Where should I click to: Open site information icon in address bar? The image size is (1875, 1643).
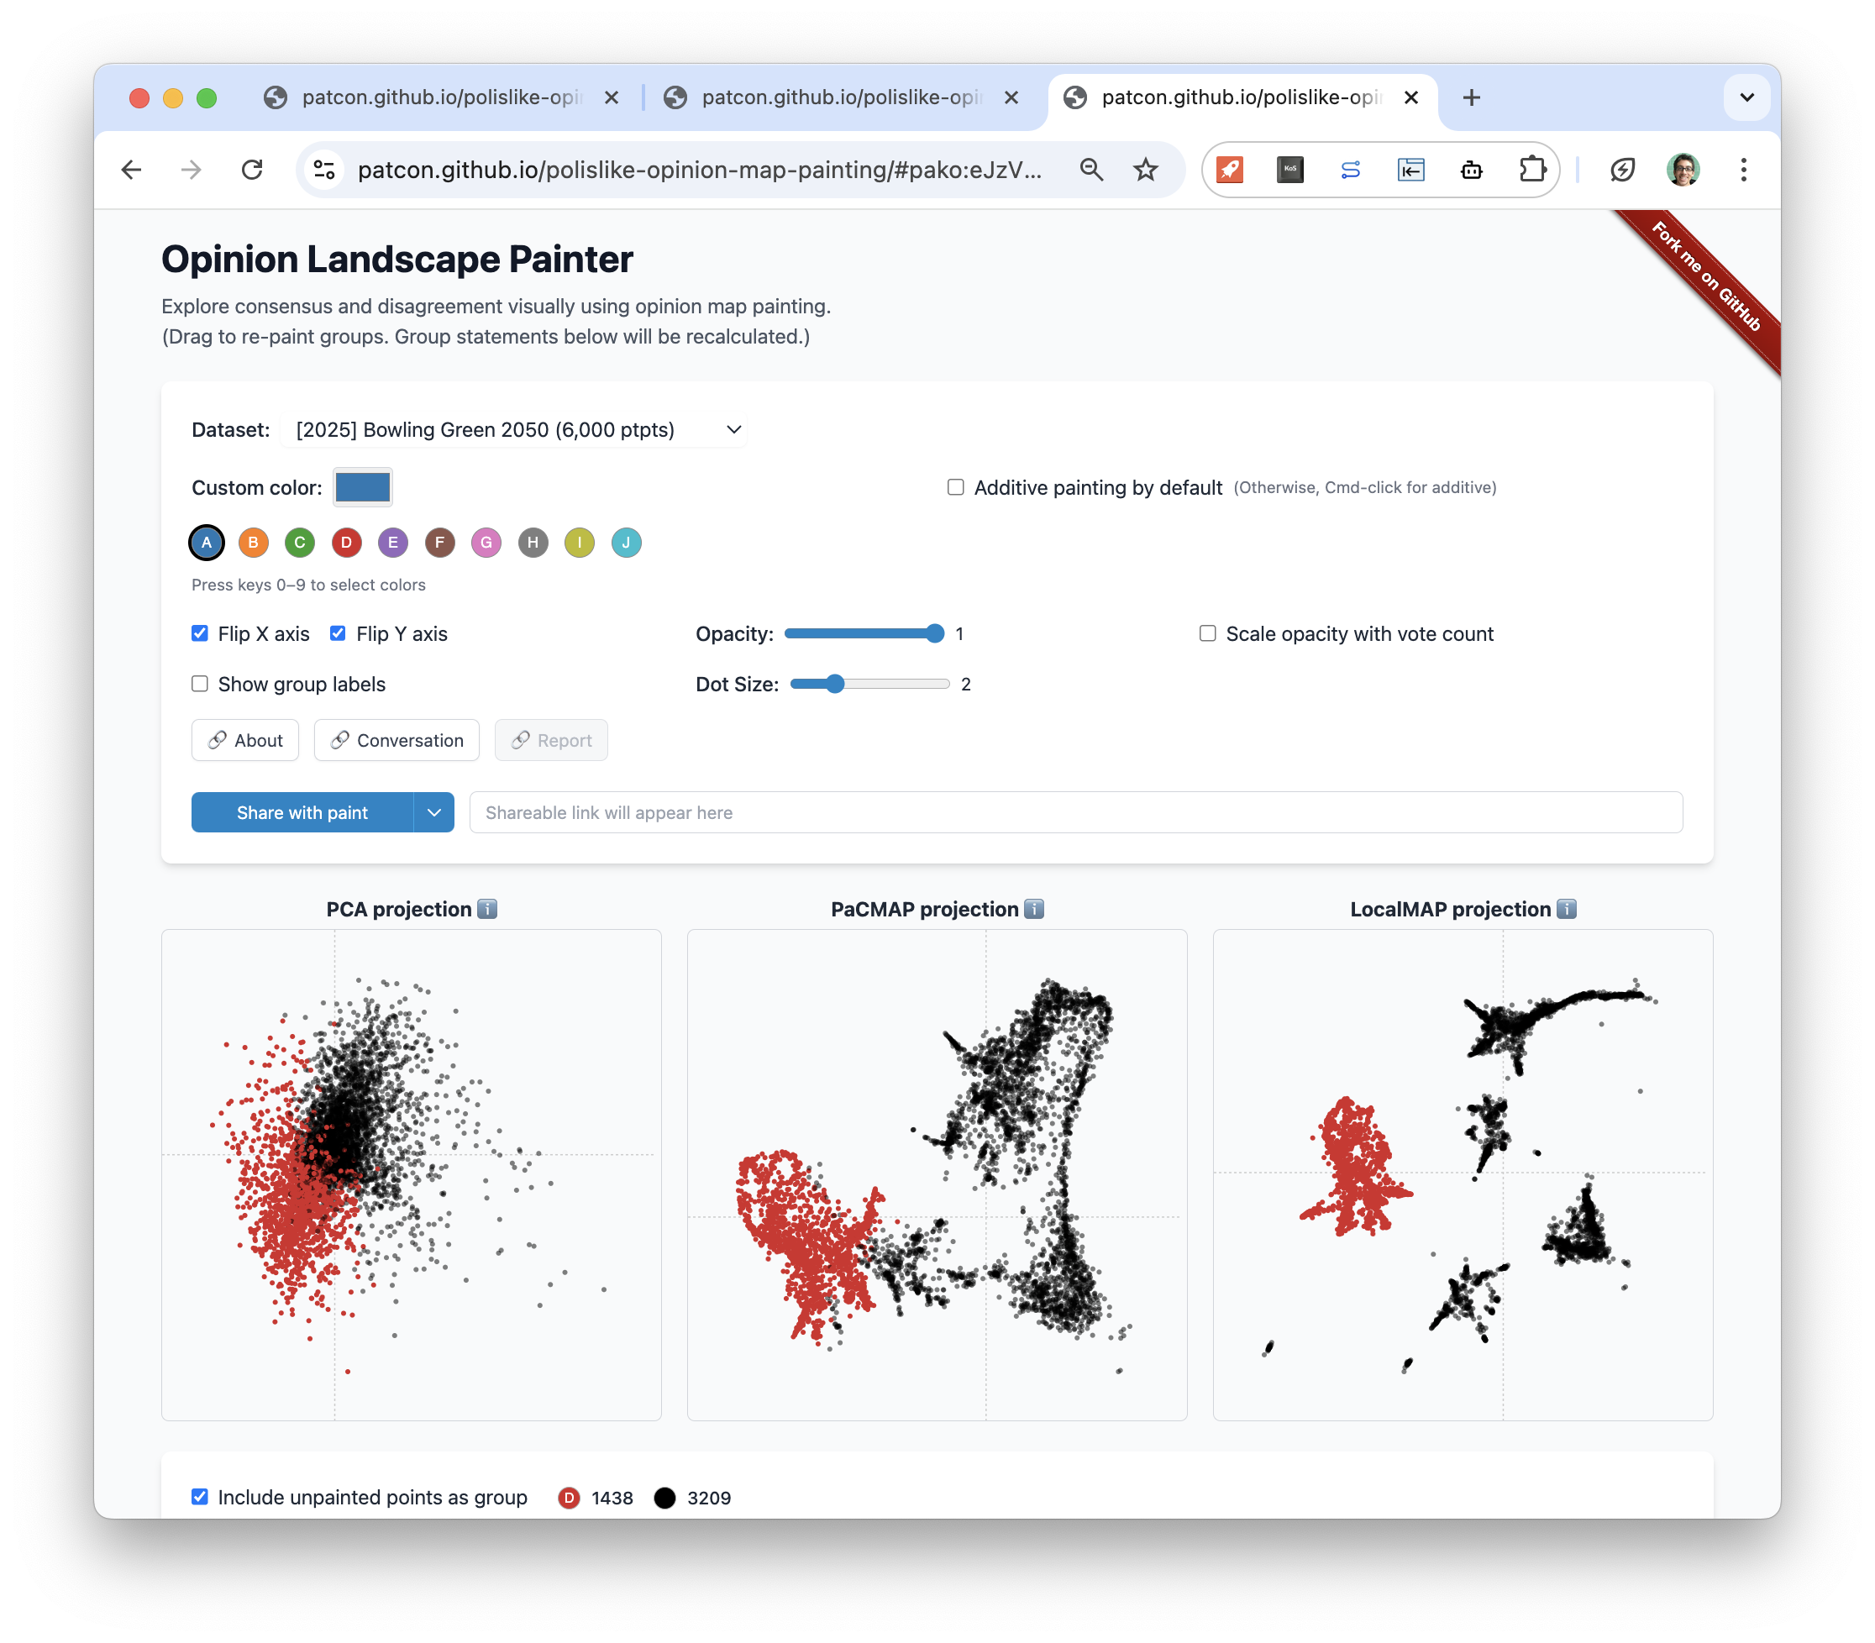pyautogui.click(x=324, y=170)
